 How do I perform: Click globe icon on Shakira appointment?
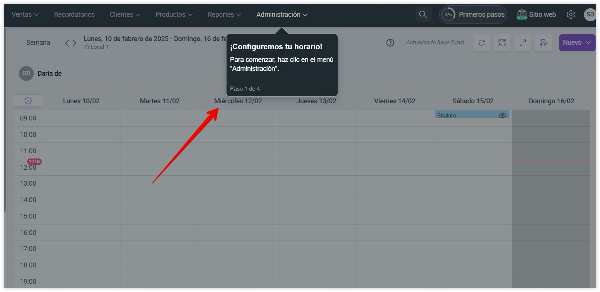click(503, 116)
